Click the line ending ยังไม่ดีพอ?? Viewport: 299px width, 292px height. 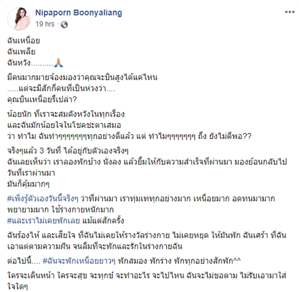(x=129, y=136)
